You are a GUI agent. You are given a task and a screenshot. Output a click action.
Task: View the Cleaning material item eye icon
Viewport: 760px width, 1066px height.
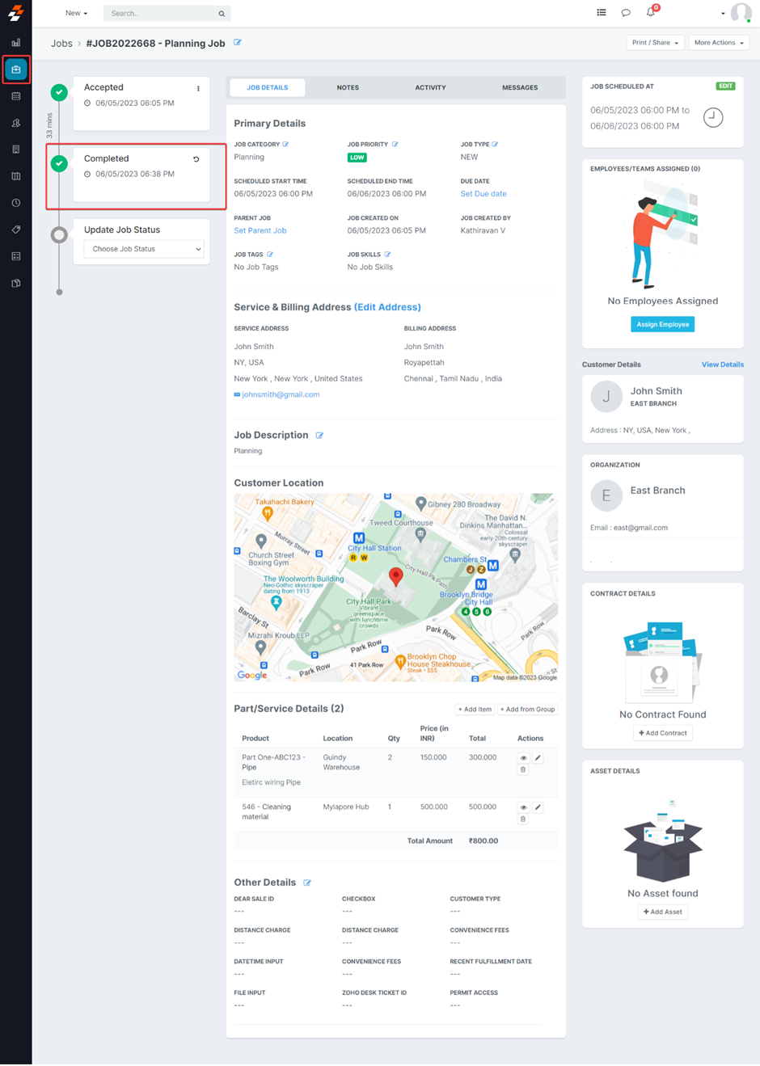pos(523,807)
